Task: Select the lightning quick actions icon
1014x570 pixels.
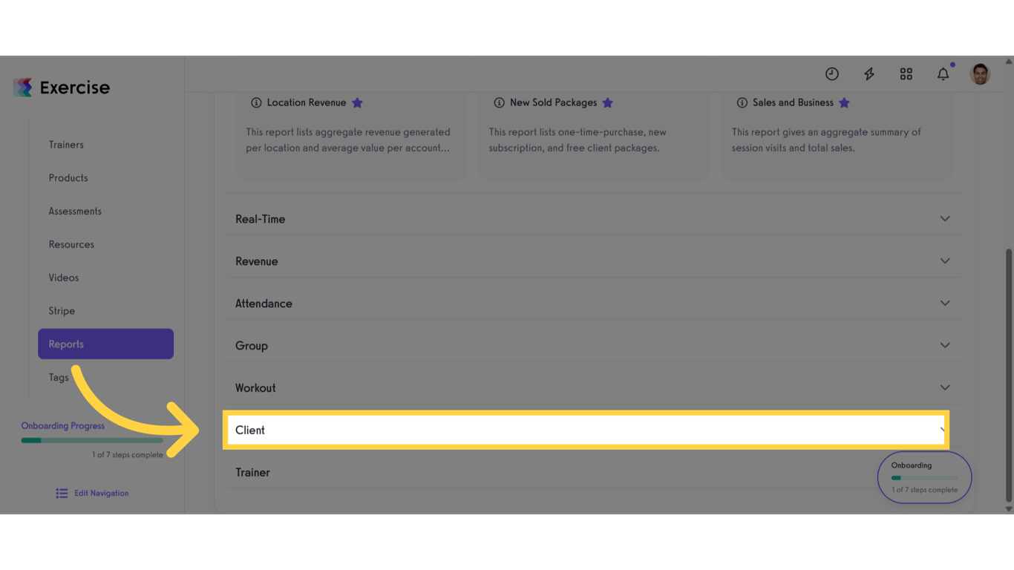Action: click(869, 73)
